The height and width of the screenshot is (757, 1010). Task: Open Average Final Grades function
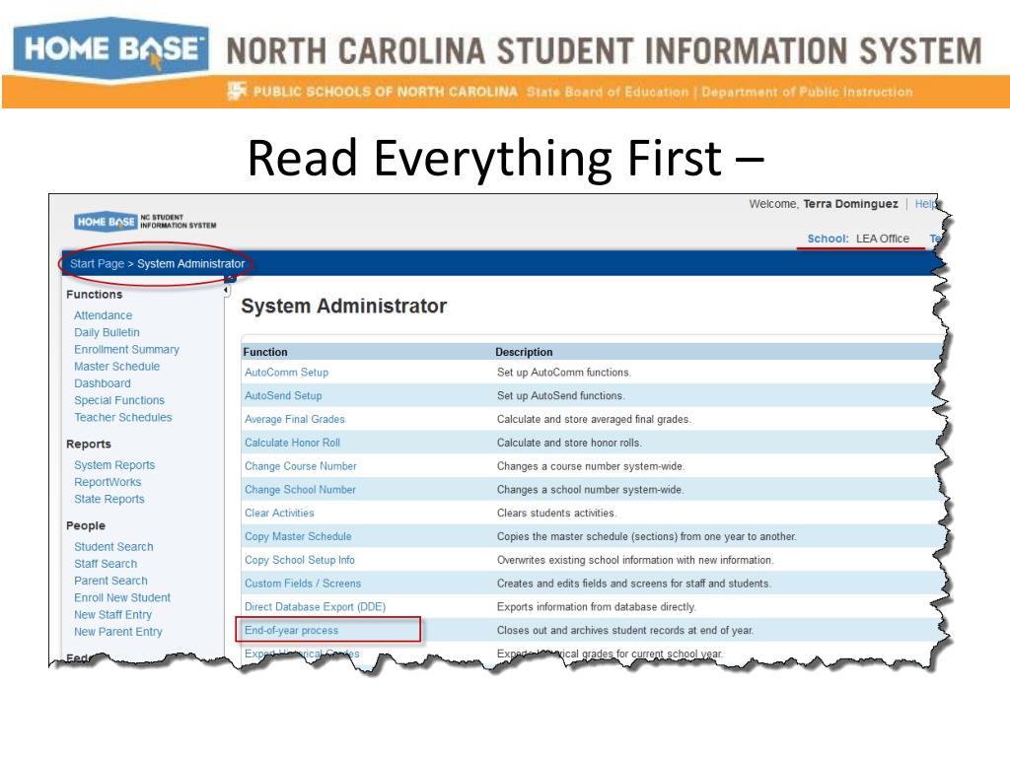[x=294, y=419]
